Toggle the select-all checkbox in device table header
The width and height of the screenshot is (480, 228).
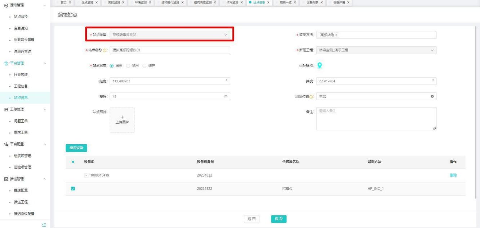click(73, 162)
